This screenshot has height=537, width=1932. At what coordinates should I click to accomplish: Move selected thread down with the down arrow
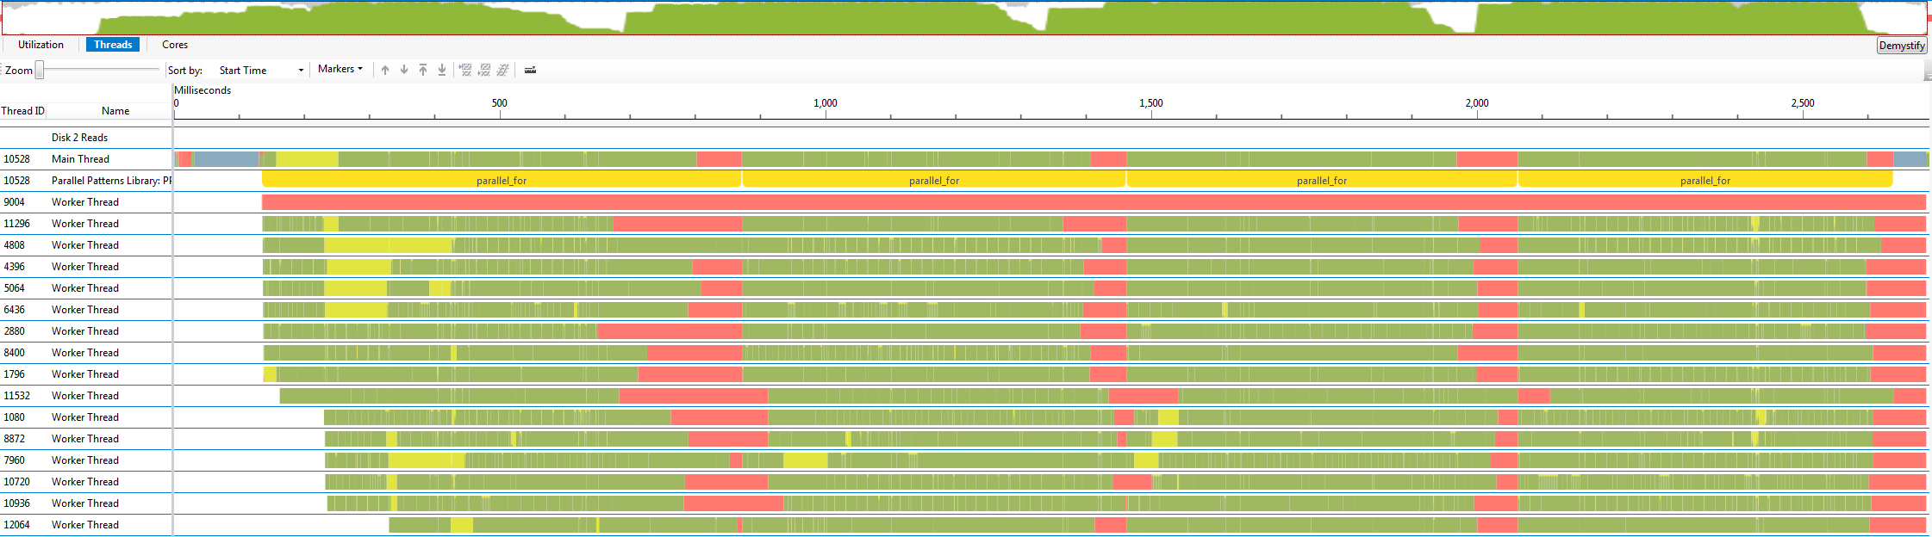click(x=404, y=70)
